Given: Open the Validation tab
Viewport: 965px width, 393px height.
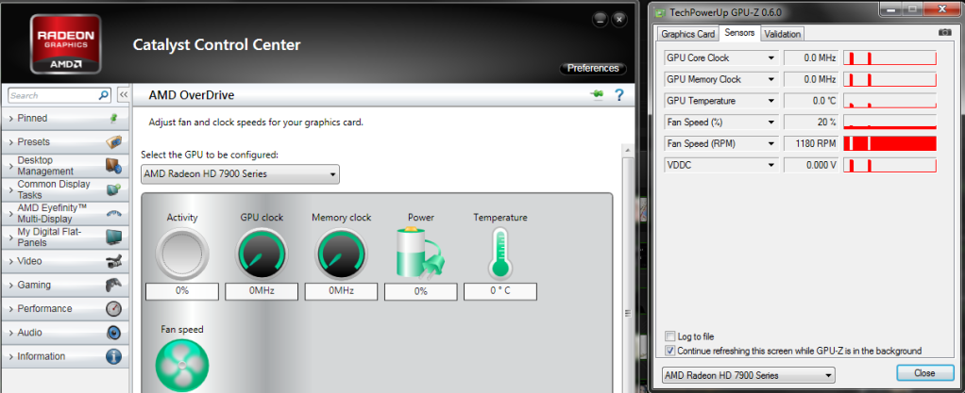Looking at the screenshot, I should coord(782,34).
